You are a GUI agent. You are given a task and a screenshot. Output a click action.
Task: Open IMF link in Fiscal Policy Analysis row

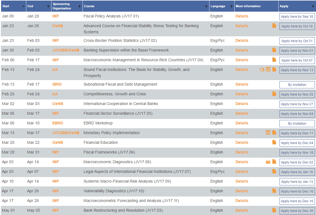pos(56,16)
